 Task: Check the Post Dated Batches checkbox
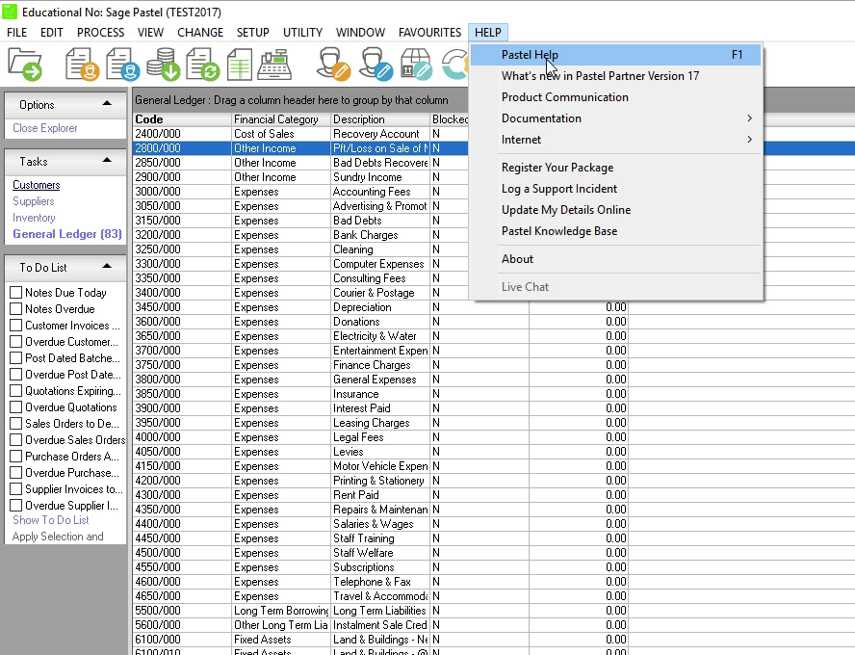(x=15, y=358)
